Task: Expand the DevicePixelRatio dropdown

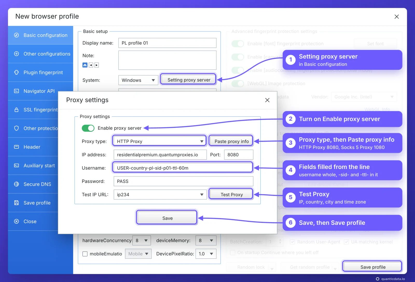Action: [206, 254]
